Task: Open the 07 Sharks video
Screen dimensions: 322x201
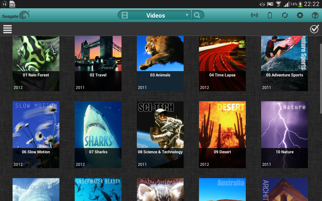Action: click(x=98, y=134)
